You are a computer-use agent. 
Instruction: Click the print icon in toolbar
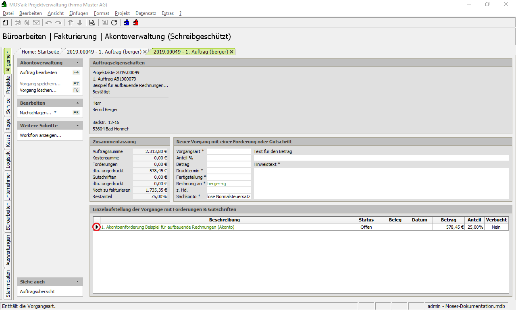(x=18, y=23)
